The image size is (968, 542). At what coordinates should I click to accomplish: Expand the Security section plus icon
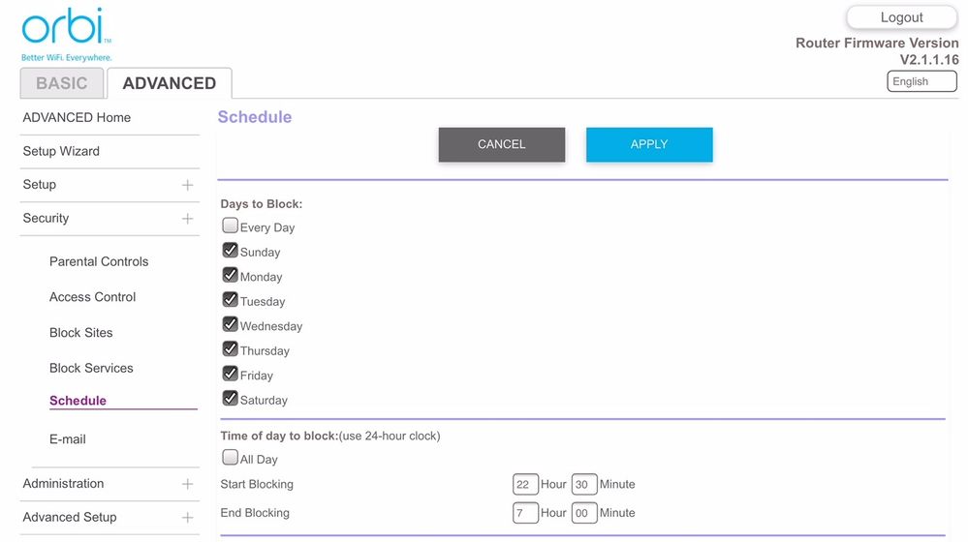tap(187, 219)
